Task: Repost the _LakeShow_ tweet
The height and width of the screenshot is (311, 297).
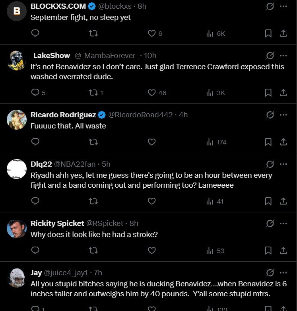Action: pos(93,93)
